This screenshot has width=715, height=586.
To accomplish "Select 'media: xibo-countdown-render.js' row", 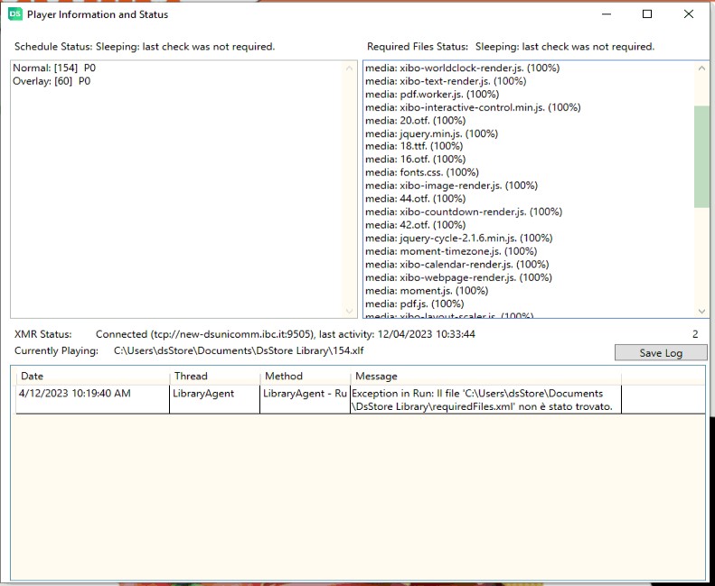I will [x=464, y=212].
